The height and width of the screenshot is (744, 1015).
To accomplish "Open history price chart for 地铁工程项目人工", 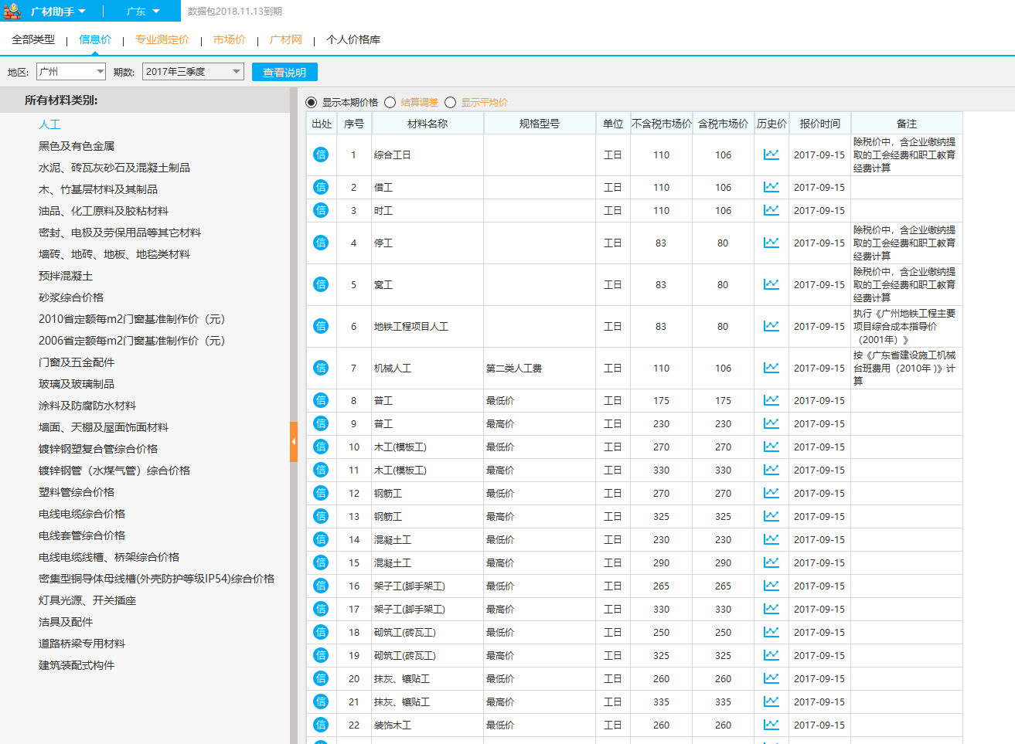I will [771, 326].
